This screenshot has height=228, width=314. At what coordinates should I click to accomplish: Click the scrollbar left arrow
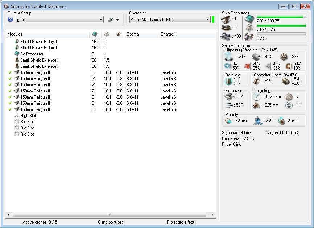click(x=8, y=215)
